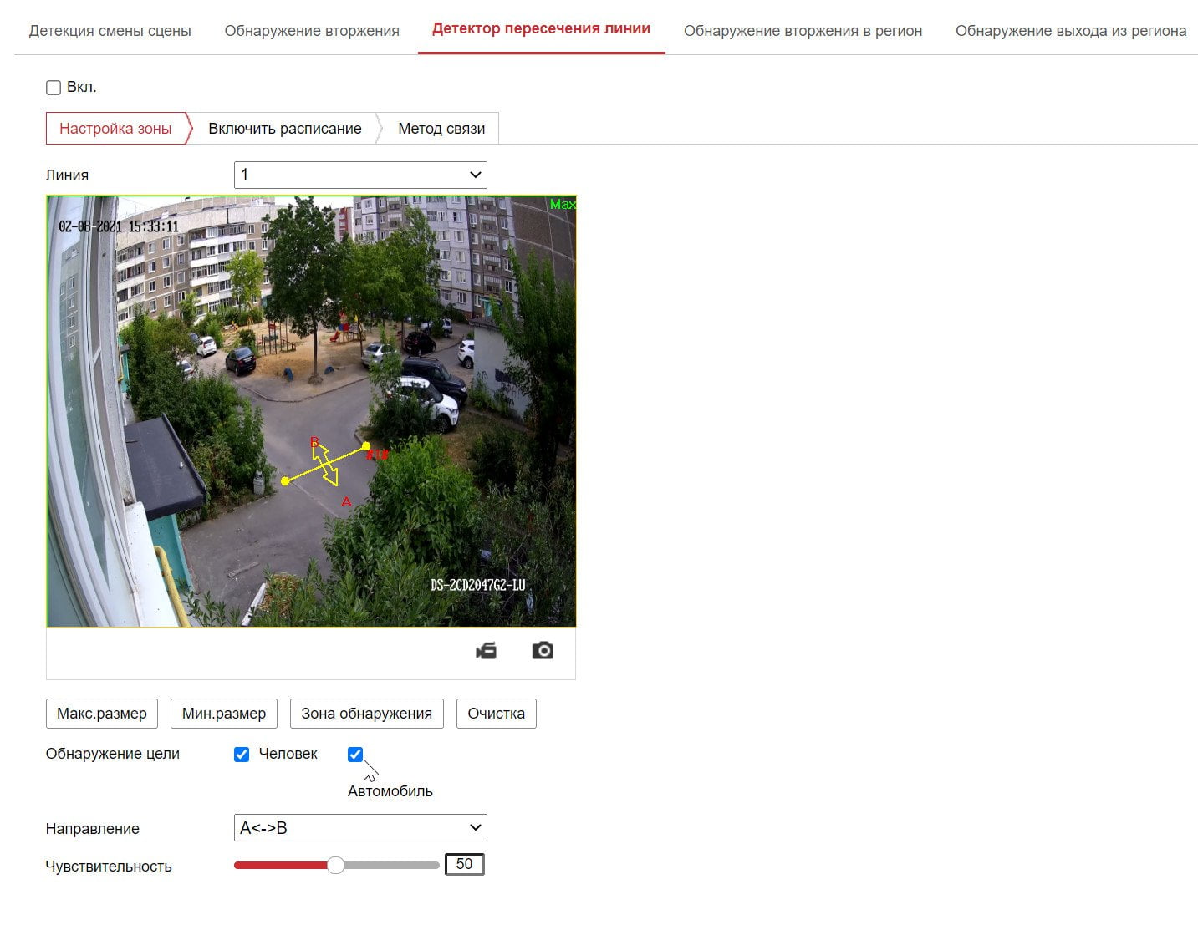Click the Макс.размер button

(102, 714)
